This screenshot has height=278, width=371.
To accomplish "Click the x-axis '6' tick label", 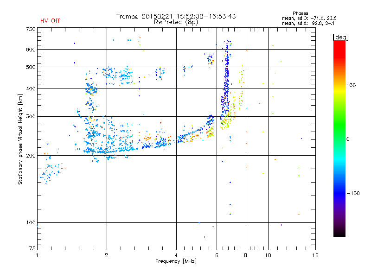I will [x=217, y=255].
